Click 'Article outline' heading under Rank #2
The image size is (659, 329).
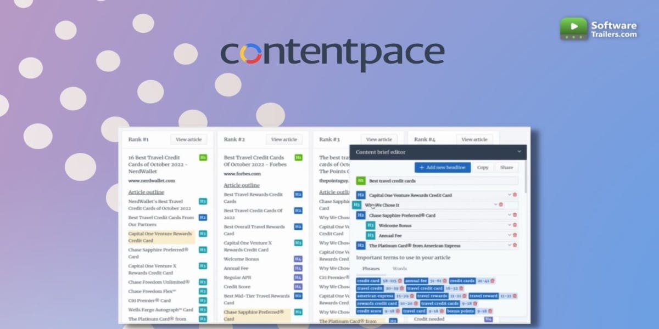click(242, 185)
